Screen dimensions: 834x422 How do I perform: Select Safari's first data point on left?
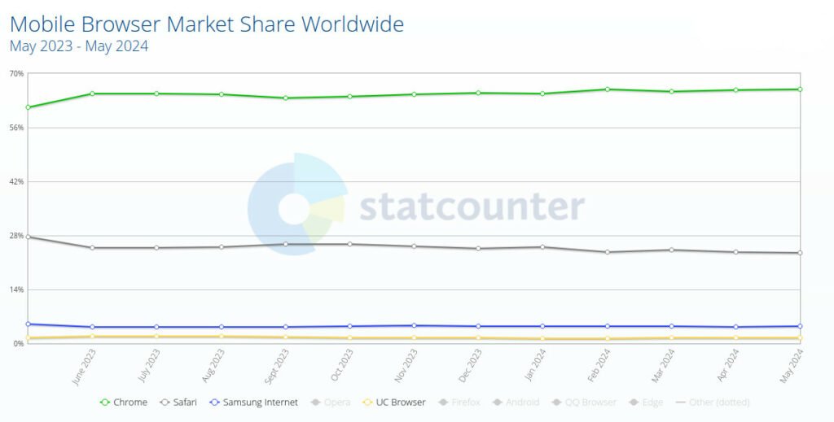[x=29, y=237]
